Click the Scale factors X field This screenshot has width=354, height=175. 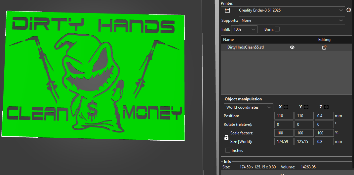284,133
